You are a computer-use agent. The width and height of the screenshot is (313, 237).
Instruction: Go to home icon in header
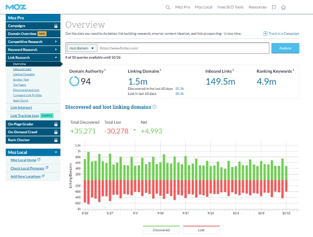coord(283,7)
